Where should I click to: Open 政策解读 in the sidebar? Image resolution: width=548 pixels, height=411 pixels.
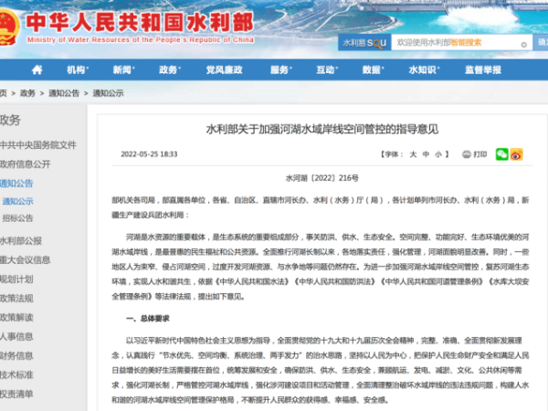click(16, 317)
